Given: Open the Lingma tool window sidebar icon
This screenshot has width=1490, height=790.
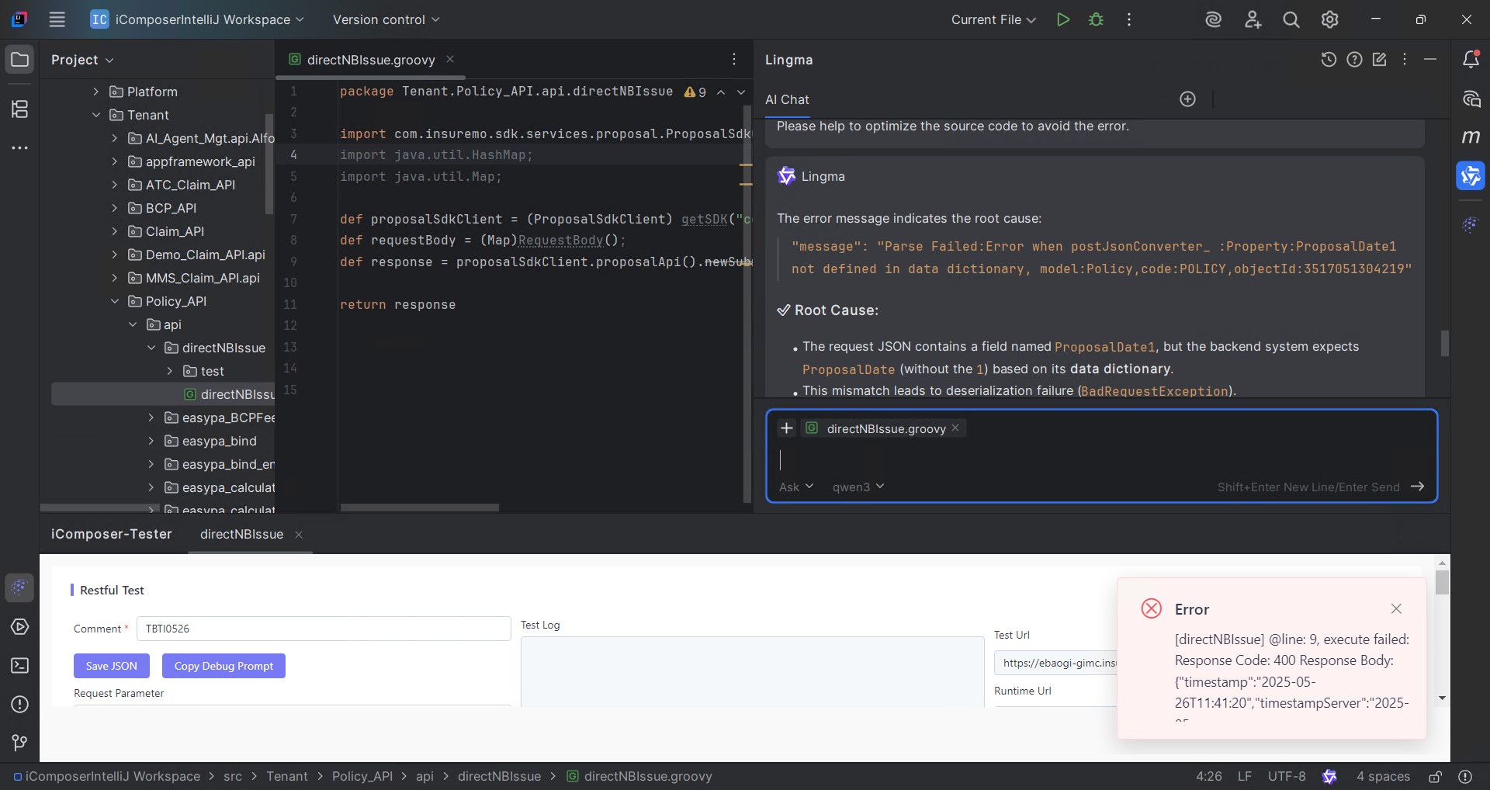Looking at the screenshot, I should tap(1471, 176).
